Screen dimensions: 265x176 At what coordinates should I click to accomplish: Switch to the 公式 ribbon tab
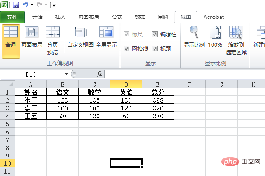[x=117, y=17]
